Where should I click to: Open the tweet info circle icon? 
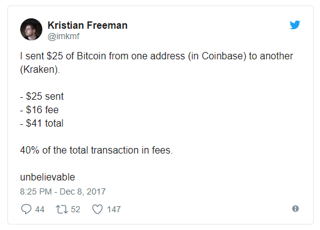tap(295, 209)
